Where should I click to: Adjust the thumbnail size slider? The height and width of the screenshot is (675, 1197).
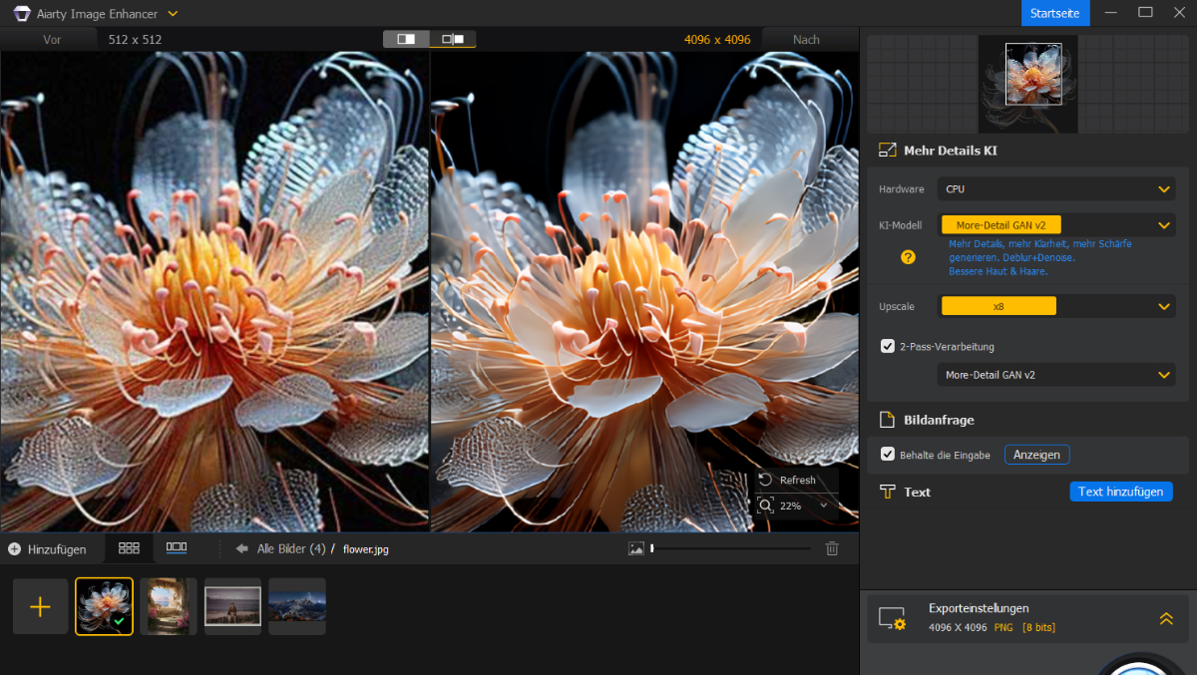652,548
